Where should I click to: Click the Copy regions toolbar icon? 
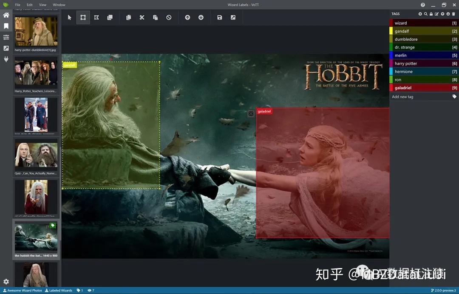click(x=128, y=17)
